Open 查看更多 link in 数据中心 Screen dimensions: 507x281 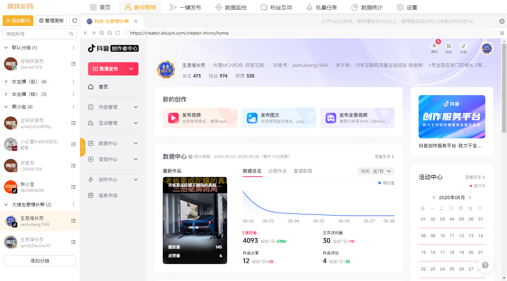[384, 157]
